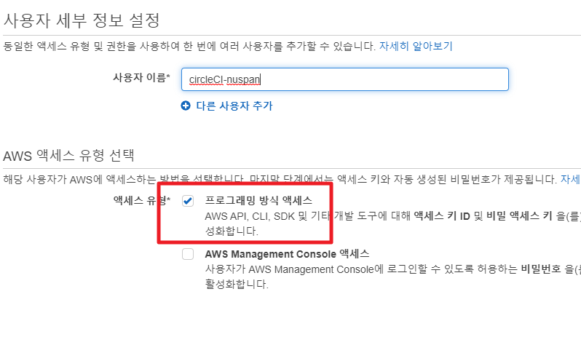Click the bold 액세스 키 ID text

coord(442,216)
